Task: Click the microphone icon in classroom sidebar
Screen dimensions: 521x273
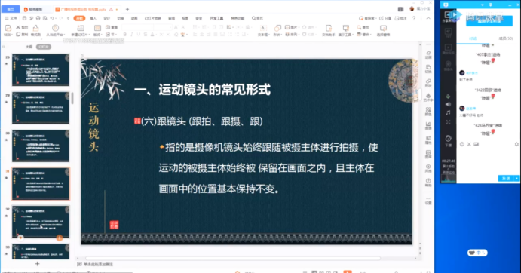Action: click(x=448, y=97)
